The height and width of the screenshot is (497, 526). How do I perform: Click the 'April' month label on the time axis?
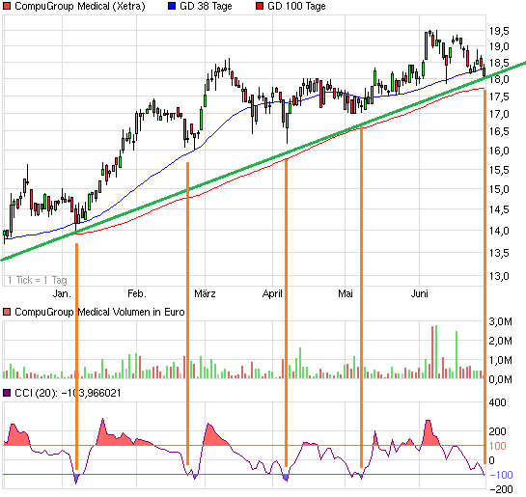272,293
